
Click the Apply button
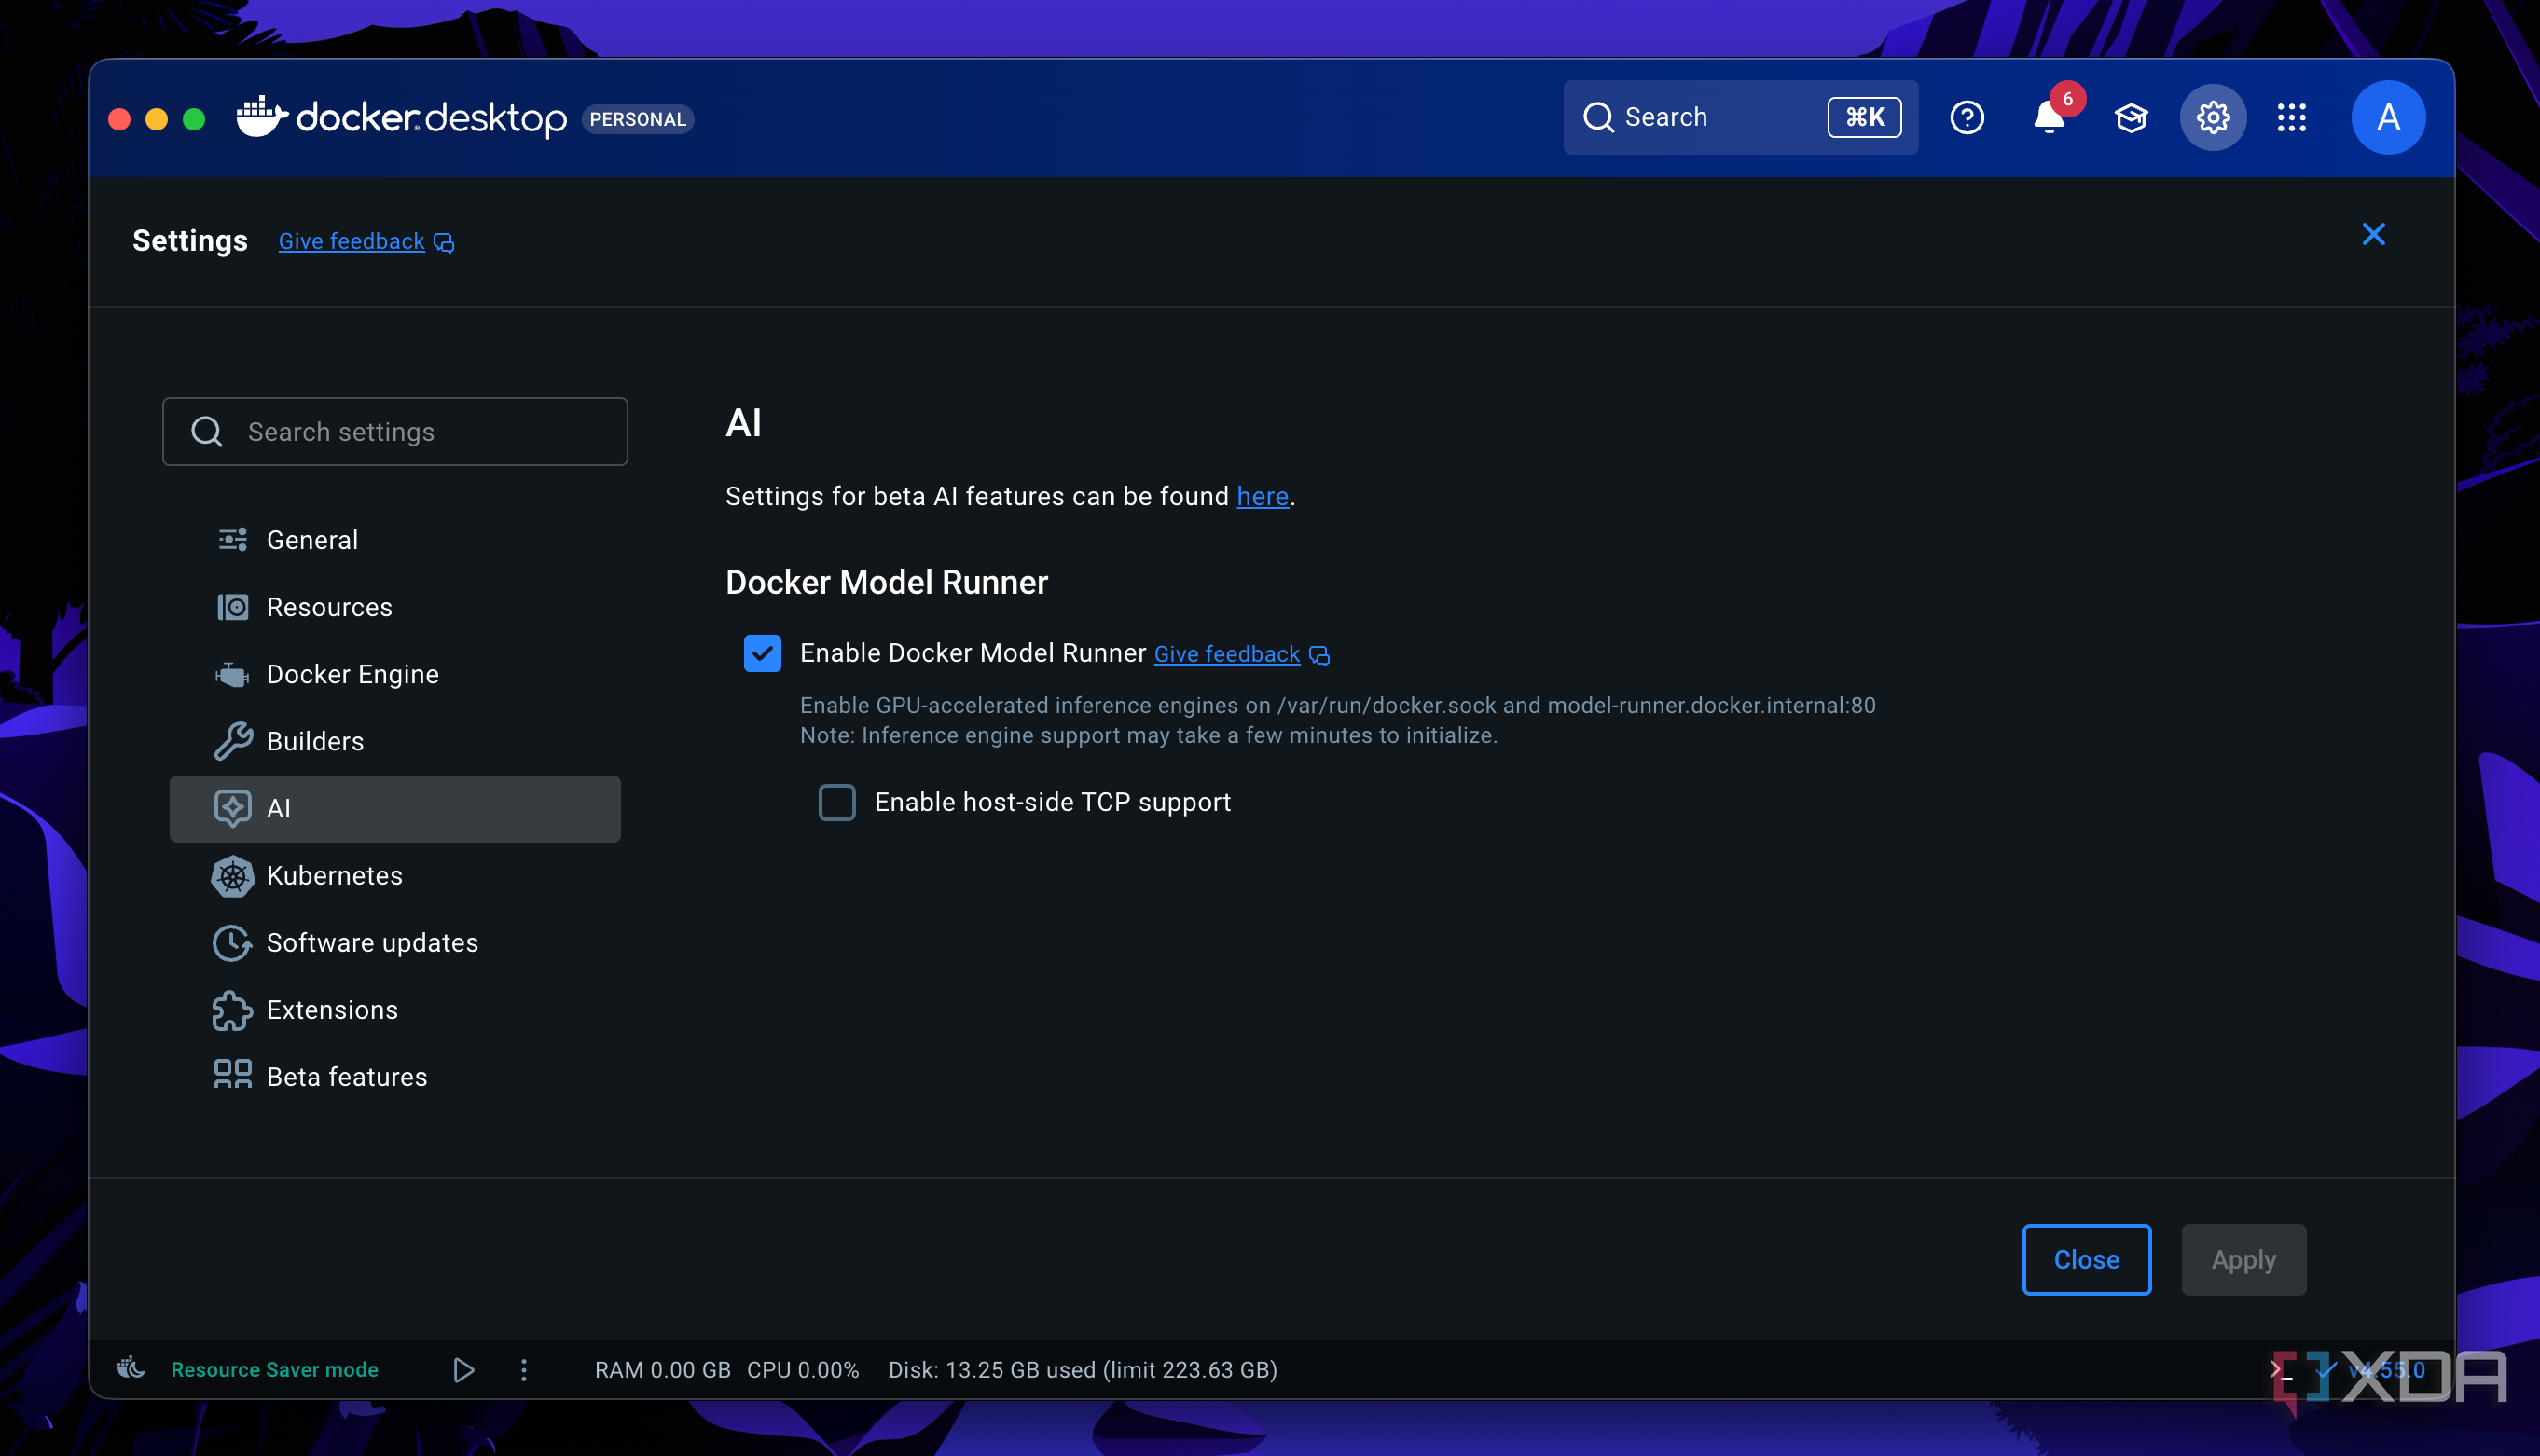[2243, 1260]
